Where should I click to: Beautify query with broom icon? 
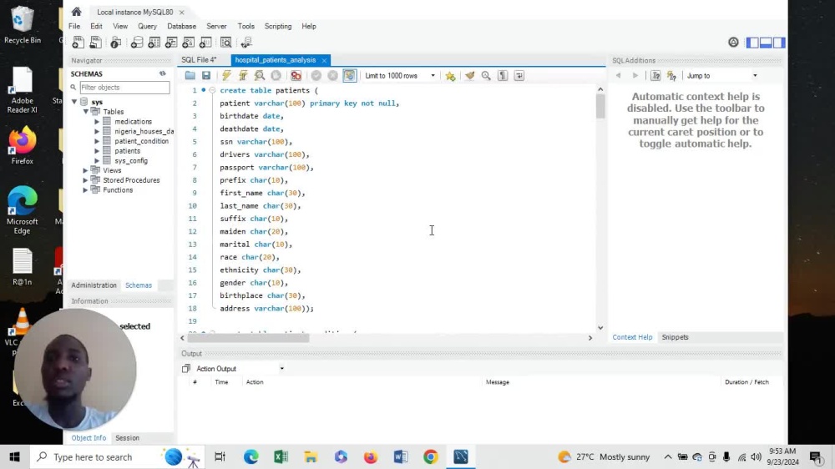pos(469,76)
